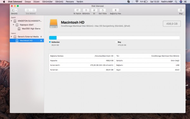Select MacOSX High Sierra volume
This screenshot has width=190, height=119.
click(27, 29)
